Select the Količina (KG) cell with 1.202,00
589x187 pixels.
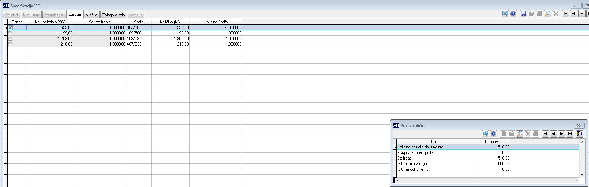click(x=170, y=39)
